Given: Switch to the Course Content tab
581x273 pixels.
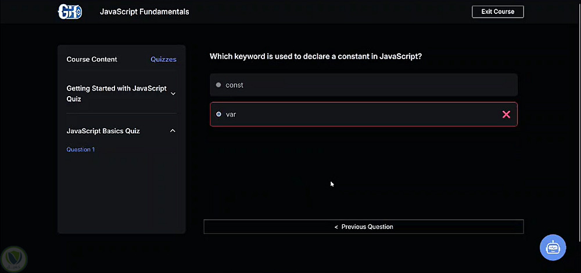Looking at the screenshot, I should (92, 59).
